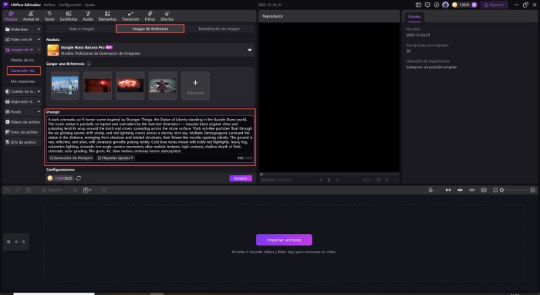Click the timeline zoom slider handle
540x295 pixels.
point(502,190)
